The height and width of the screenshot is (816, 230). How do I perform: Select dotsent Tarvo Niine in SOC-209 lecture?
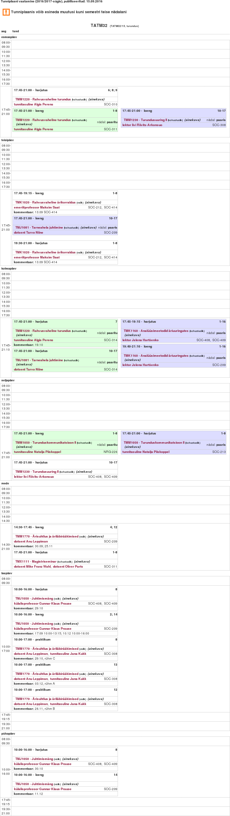click(28, 233)
